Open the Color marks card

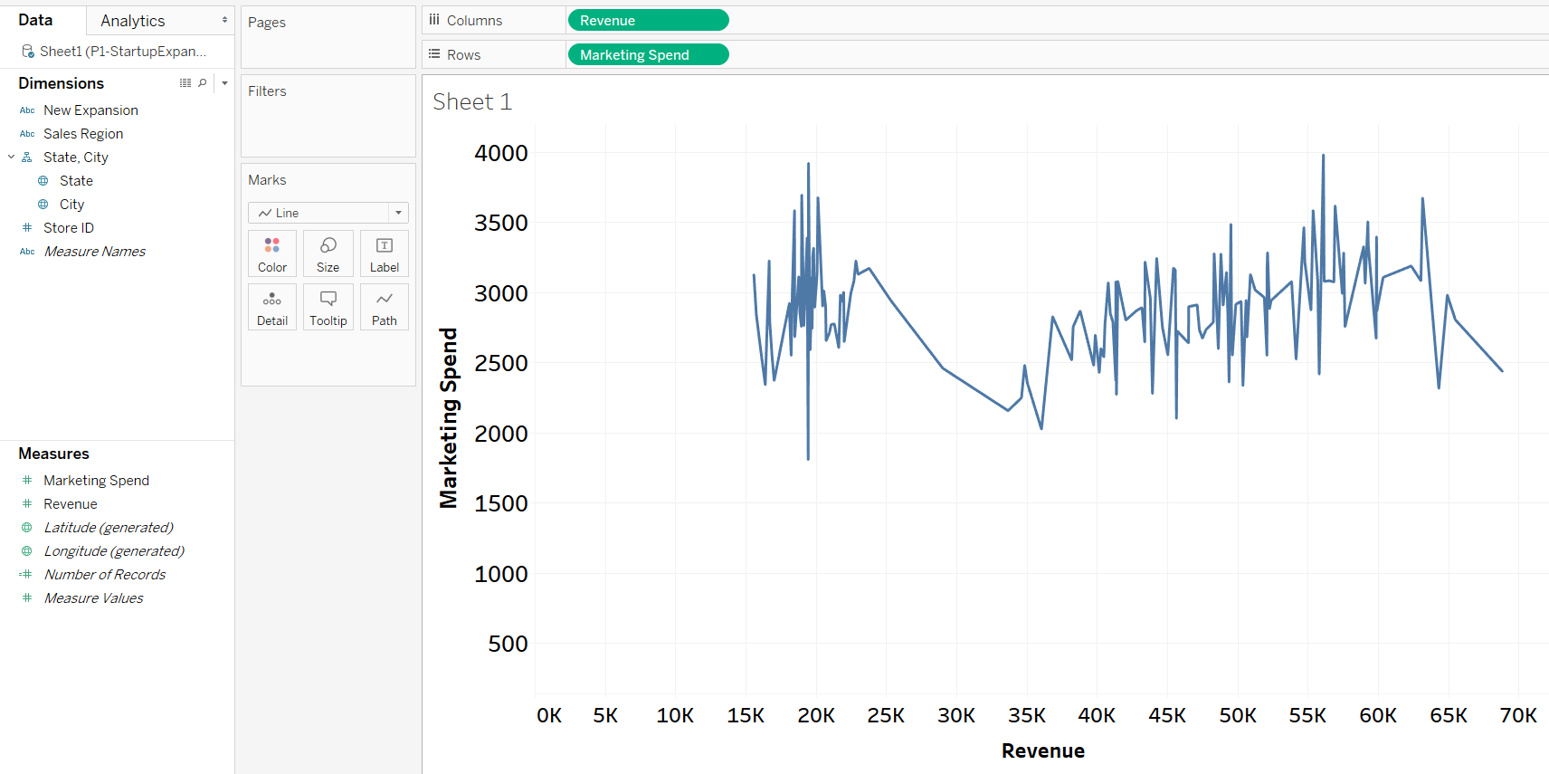(x=272, y=253)
